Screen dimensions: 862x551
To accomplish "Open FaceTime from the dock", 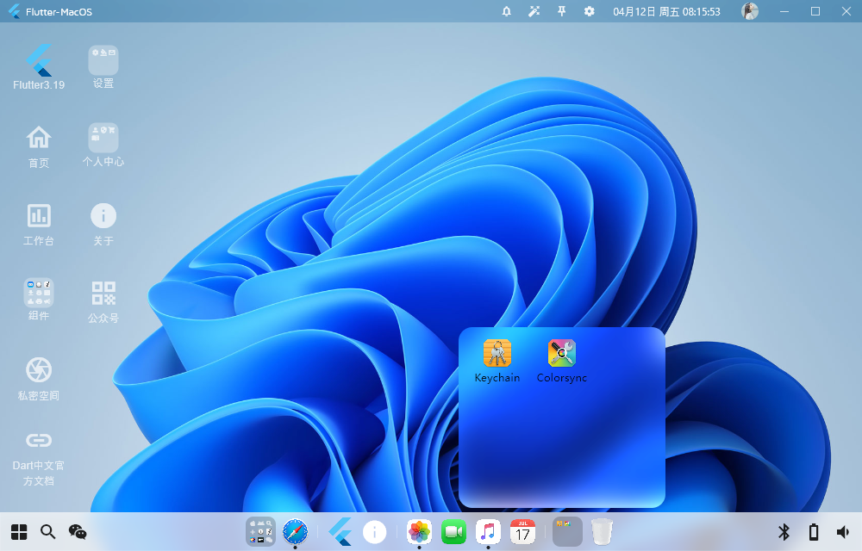I will [x=453, y=531].
